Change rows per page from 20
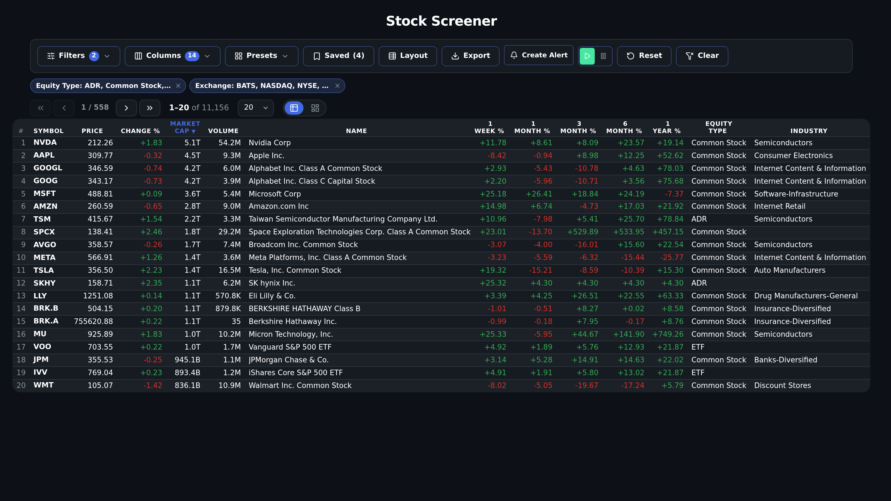This screenshot has width=891, height=501. click(x=256, y=108)
